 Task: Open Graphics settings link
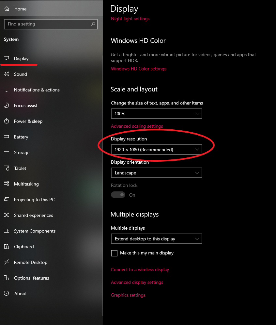[128, 295]
